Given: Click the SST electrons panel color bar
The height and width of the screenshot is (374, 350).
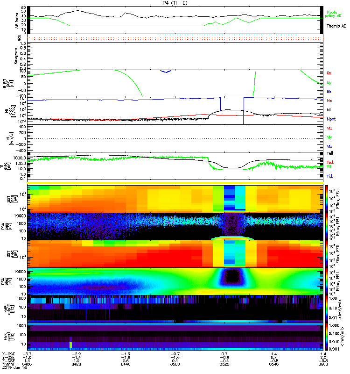Looking at the screenshot, I should (327, 254).
